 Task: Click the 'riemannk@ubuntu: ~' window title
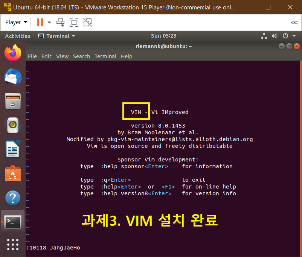click(x=163, y=46)
